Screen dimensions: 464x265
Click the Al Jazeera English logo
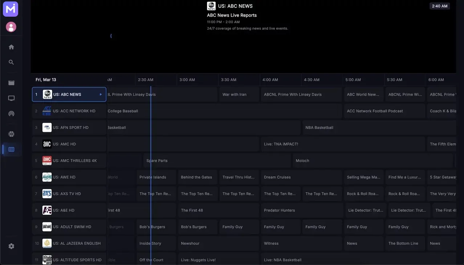[x=47, y=243]
